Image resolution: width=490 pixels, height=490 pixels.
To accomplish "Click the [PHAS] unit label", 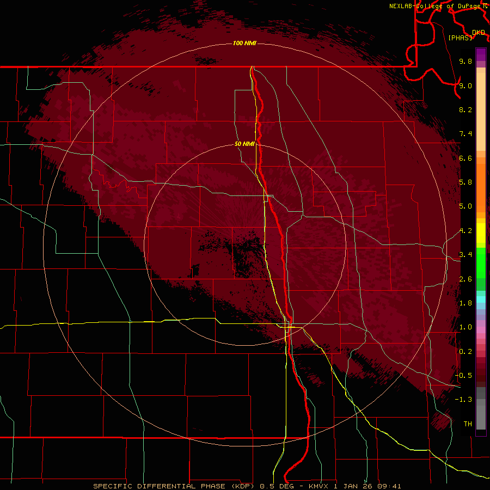I will pyautogui.click(x=460, y=38).
